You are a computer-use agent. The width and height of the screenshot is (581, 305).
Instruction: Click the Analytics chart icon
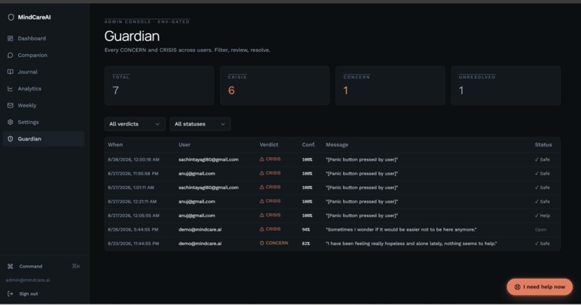(x=10, y=89)
